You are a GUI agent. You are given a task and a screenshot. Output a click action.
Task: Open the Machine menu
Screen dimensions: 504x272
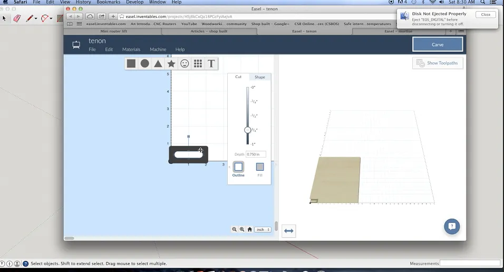pos(158,50)
